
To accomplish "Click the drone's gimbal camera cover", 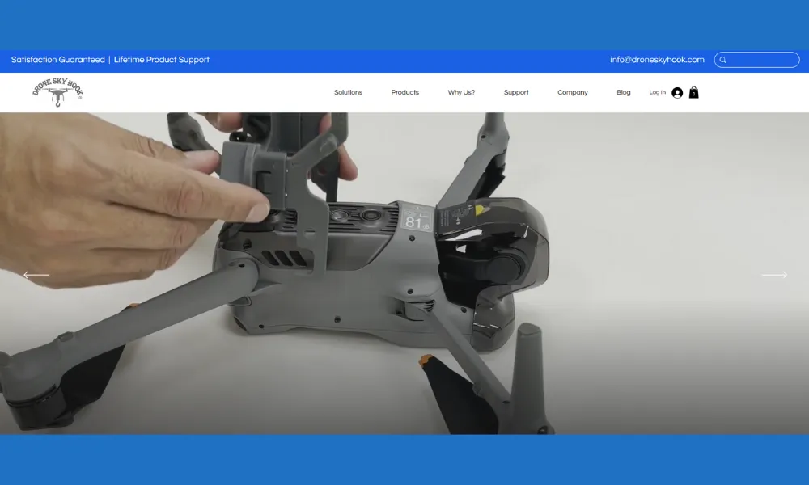I will coord(493,251).
